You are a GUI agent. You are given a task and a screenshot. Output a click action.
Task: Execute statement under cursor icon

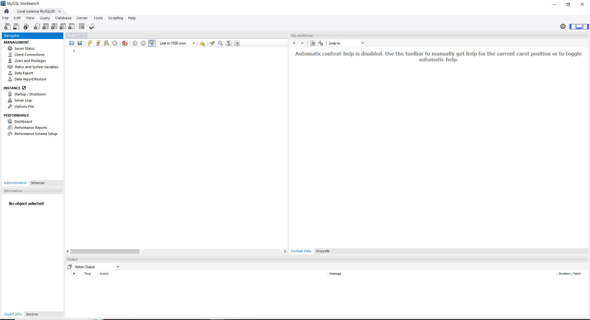98,43
